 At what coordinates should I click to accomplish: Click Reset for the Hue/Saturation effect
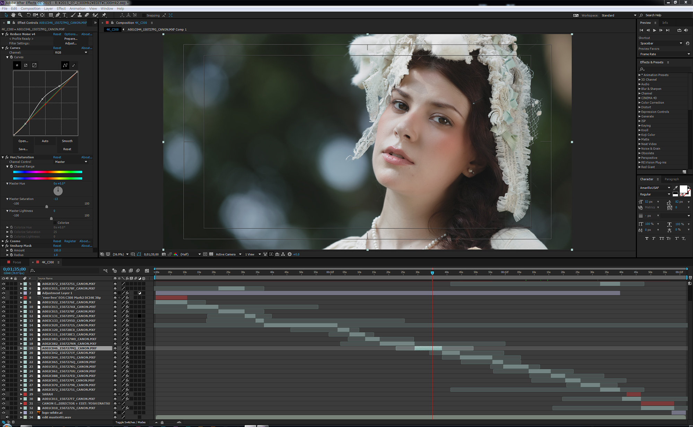click(57, 157)
